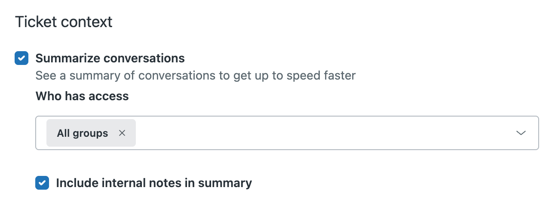Click the Summarize conversations label text
Viewport: 552px width, 203px height.
[110, 58]
